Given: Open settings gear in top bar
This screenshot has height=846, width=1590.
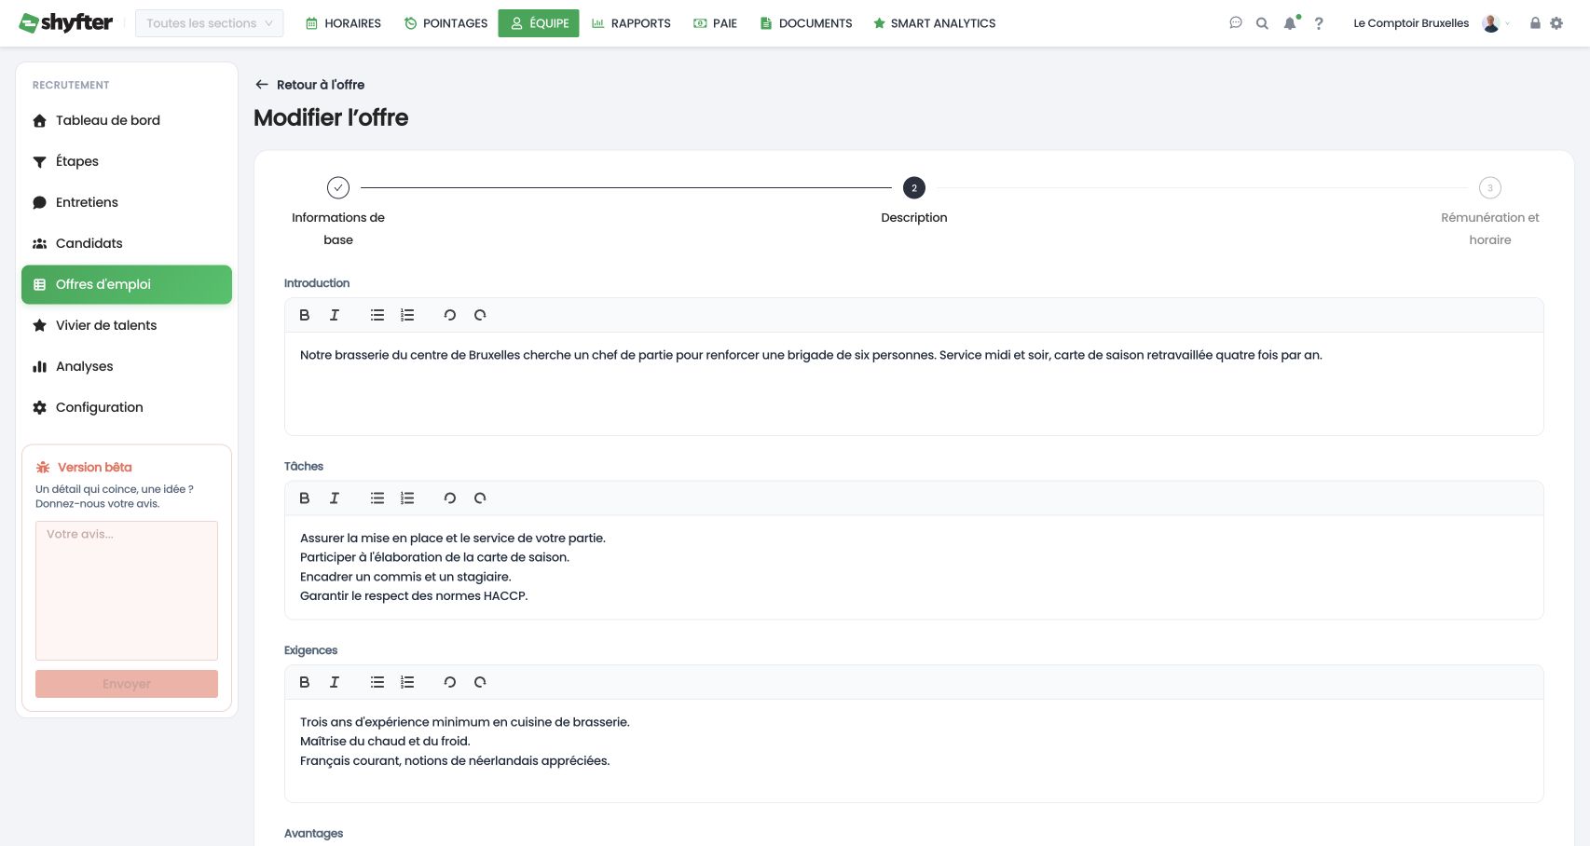Looking at the screenshot, I should (x=1556, y=23).
